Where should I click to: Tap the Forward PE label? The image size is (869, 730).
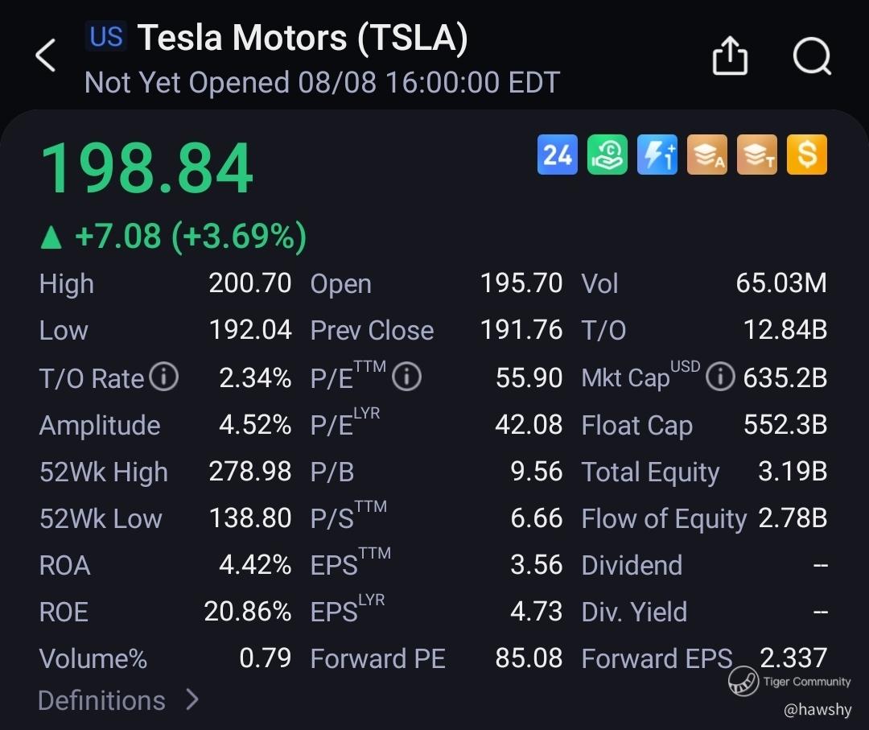pos(377,658)
